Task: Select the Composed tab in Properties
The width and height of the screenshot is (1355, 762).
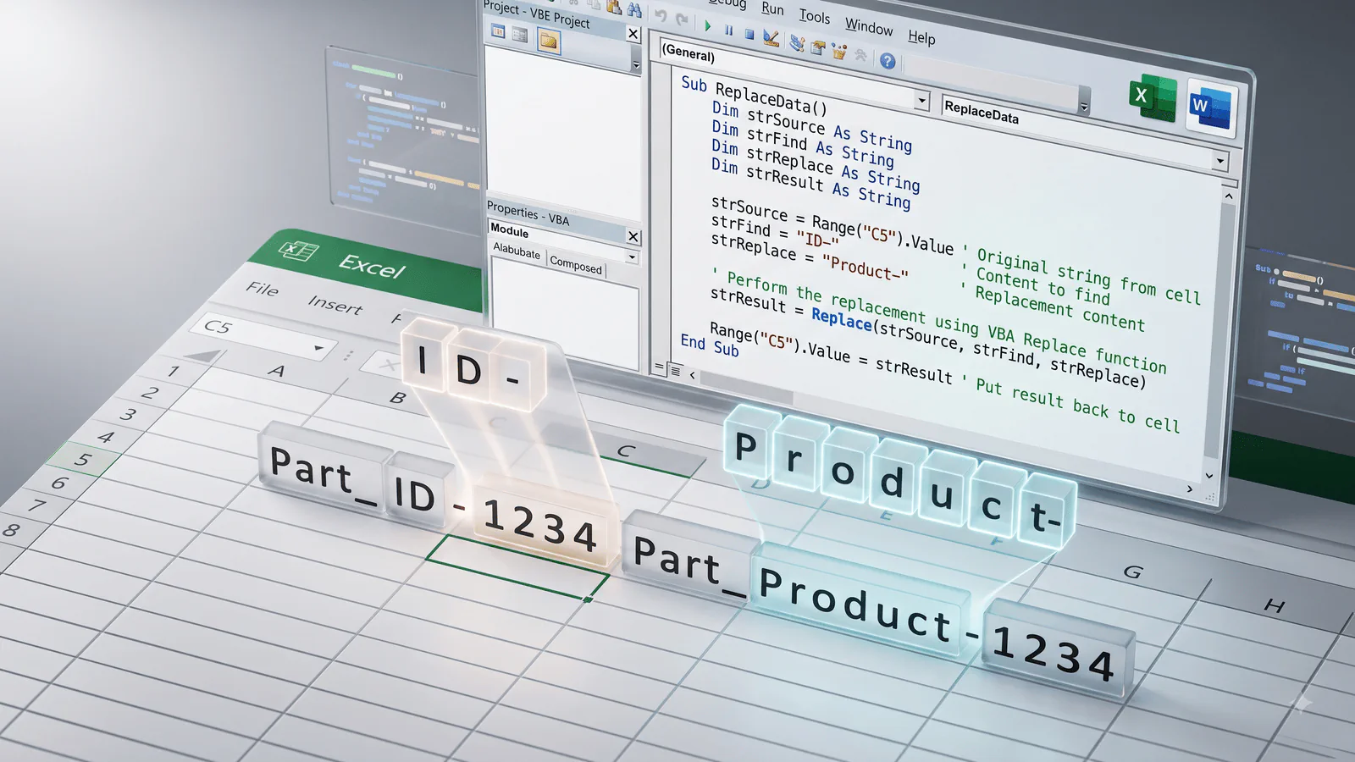Action: pyautogui.click(x=576, y=264)
